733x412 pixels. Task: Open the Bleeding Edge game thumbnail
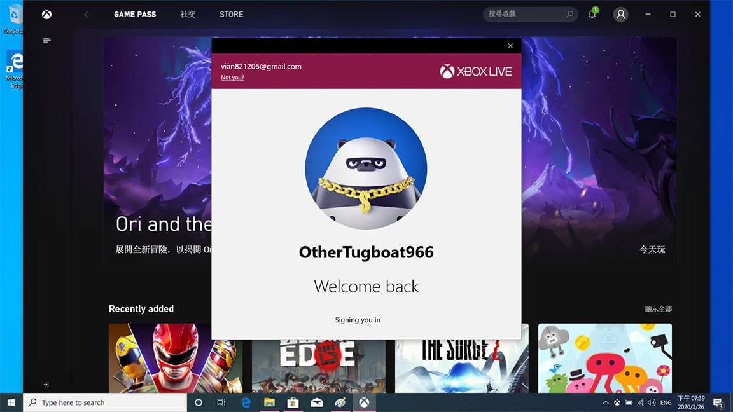click(319, 366)
